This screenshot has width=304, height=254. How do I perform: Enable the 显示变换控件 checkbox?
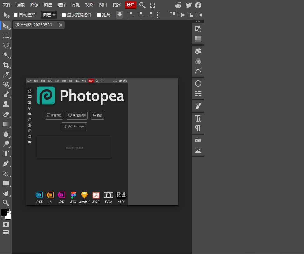(x=64, y=15)
